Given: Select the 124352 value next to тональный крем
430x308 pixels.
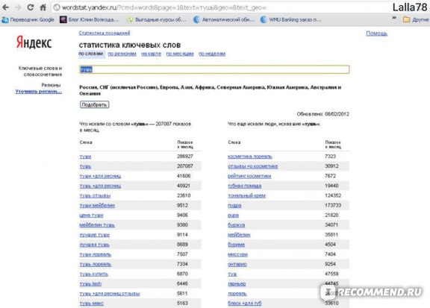Looking at the screenshot, I should pos(333,195).
